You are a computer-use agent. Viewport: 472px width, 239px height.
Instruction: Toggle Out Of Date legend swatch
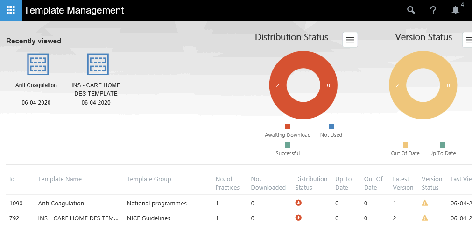405,145
